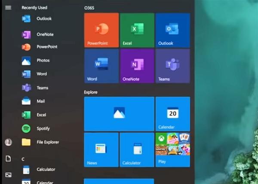The width and height of the screenshot is (258, 184).
Task: Open the Word tile in O365
Action: point(101,66)
